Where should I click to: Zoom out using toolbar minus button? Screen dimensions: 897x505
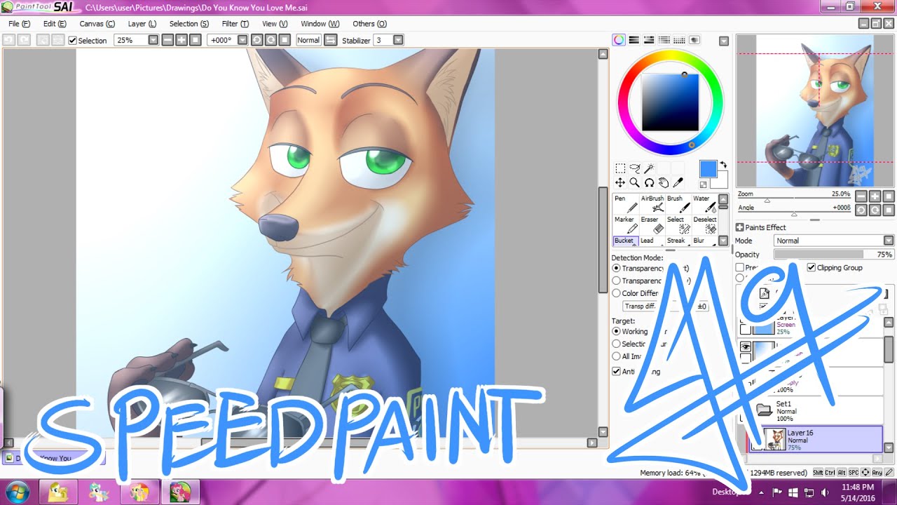click(167, 40)
